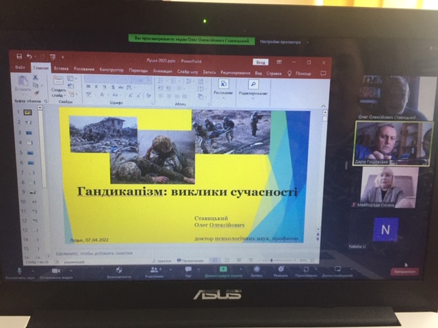Screen dimensions: 438x328
Task: Select slide 10 thumbnail
Action: click(34, 202)
